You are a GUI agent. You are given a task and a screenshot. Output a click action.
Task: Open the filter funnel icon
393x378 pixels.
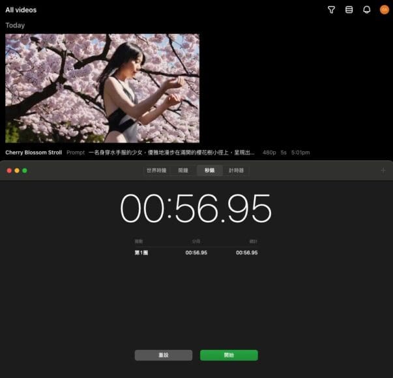point(331,10)
